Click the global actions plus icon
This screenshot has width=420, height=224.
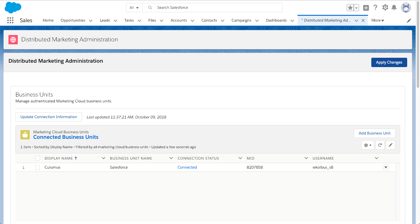[366, 8]
